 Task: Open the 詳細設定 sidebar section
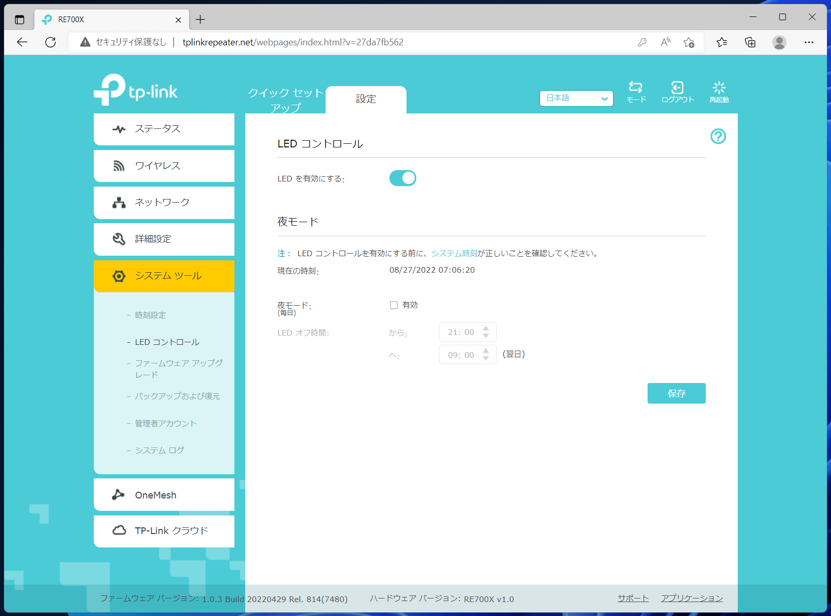[x=164, y=239]
